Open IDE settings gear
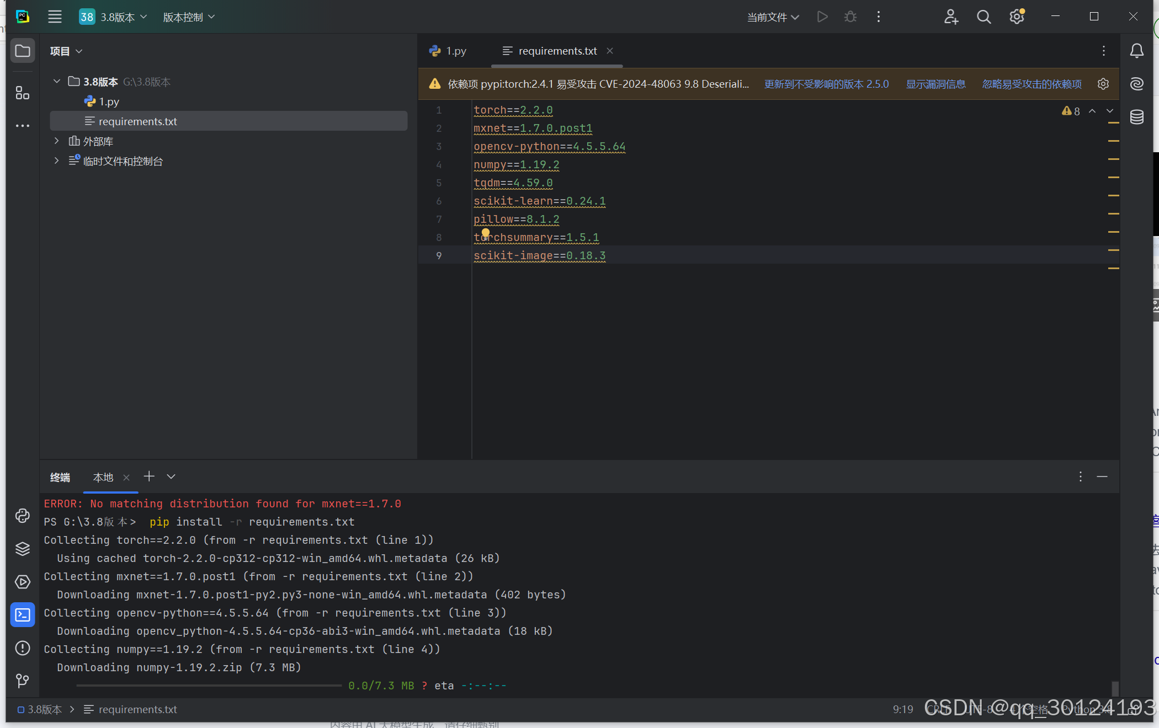The image size is (1159, 728). coord(1017,17)
